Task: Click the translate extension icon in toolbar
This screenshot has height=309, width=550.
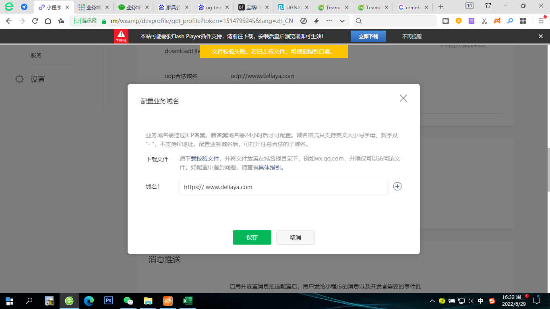Action: pyautogui.click(x=471, y=21)
